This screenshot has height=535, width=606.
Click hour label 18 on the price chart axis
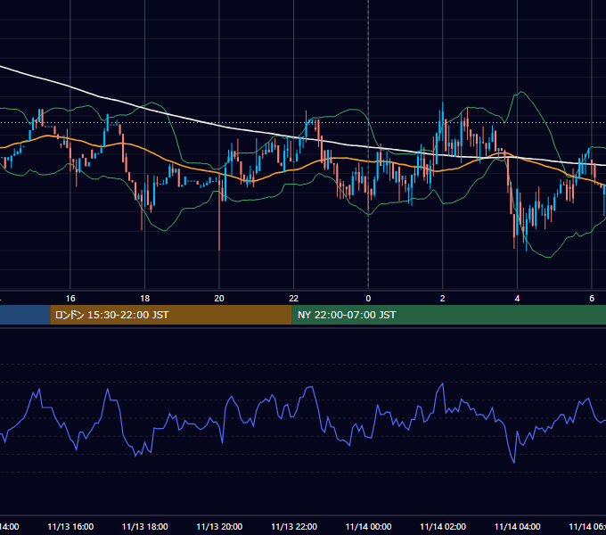tap(144, 299)
